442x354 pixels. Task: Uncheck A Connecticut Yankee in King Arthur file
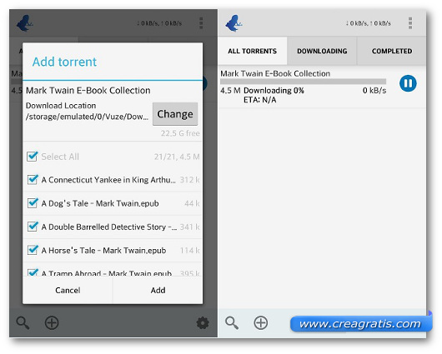coord(33,179)
